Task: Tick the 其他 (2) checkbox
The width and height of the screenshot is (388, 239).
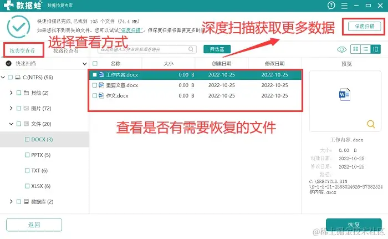Action: point(18,93)
